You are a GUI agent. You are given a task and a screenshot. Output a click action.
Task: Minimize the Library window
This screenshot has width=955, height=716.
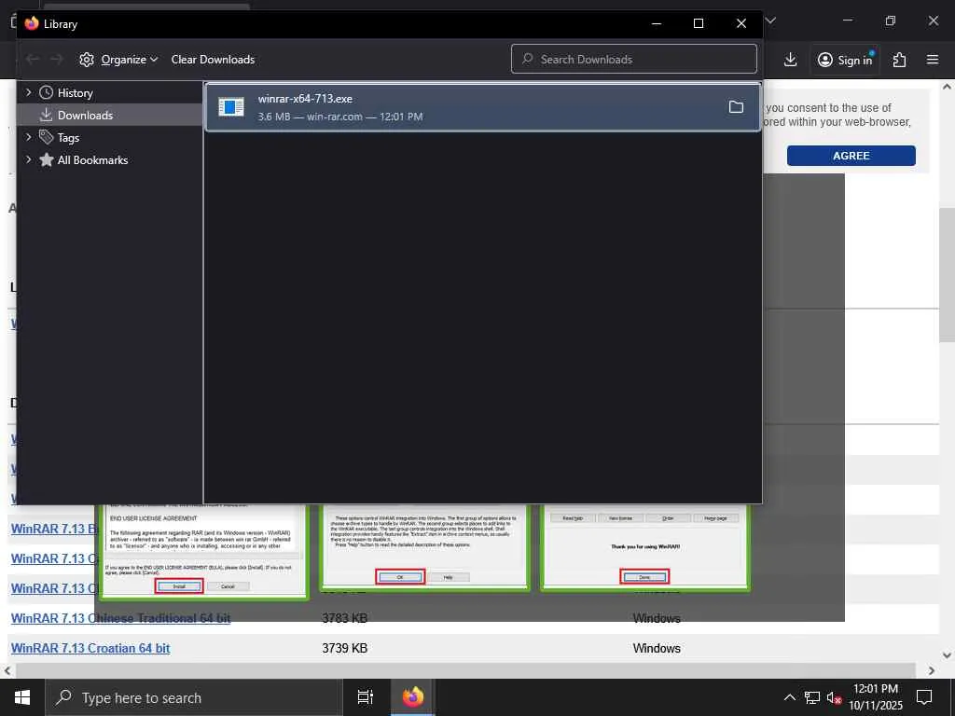pos(657,23)
